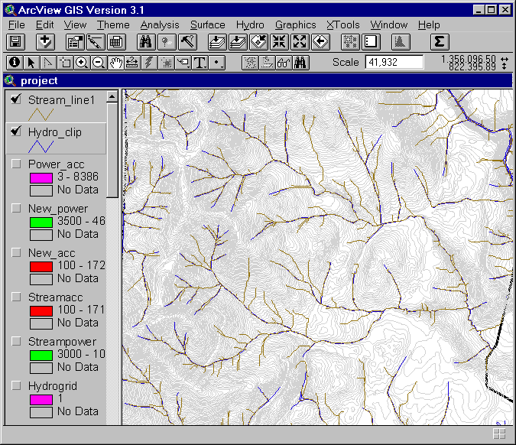Click Clear Selected Features icon

[x=371, y=42]
